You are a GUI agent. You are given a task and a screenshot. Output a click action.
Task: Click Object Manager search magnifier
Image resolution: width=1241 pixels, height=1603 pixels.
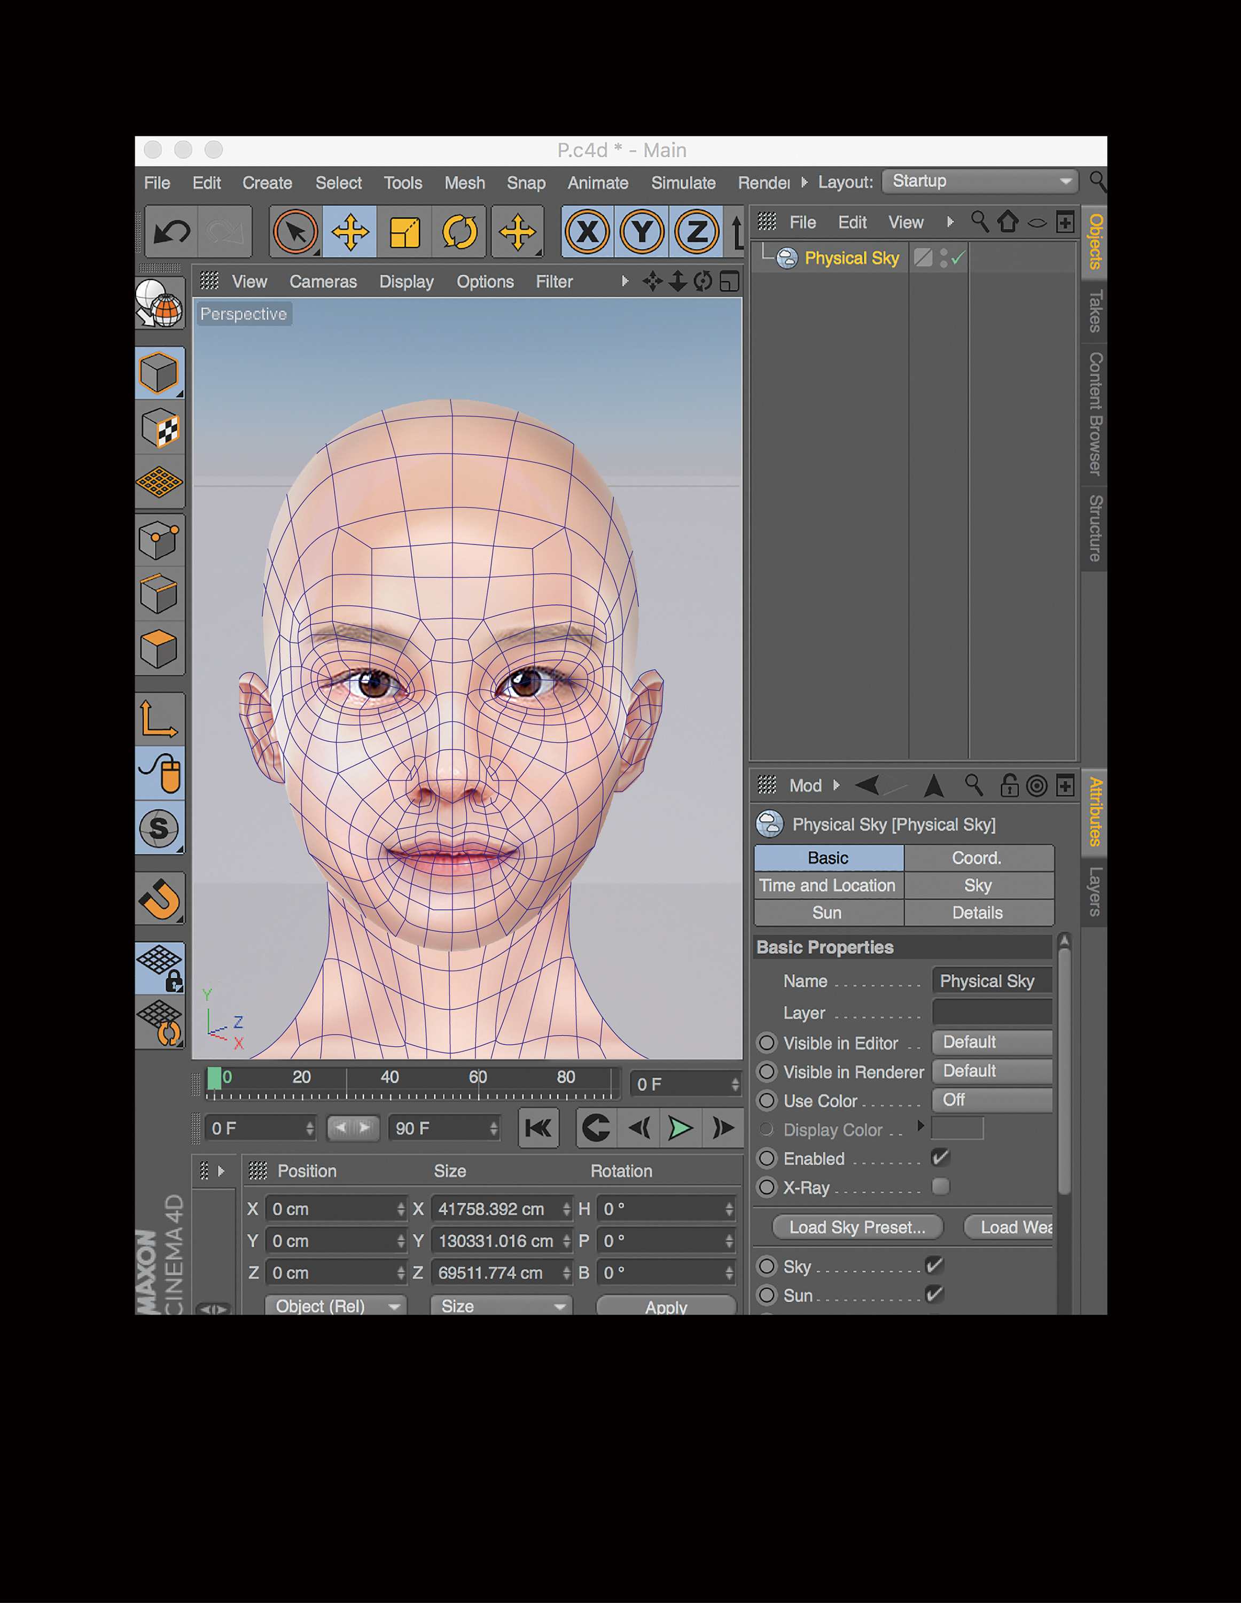[x=979, y=222]
